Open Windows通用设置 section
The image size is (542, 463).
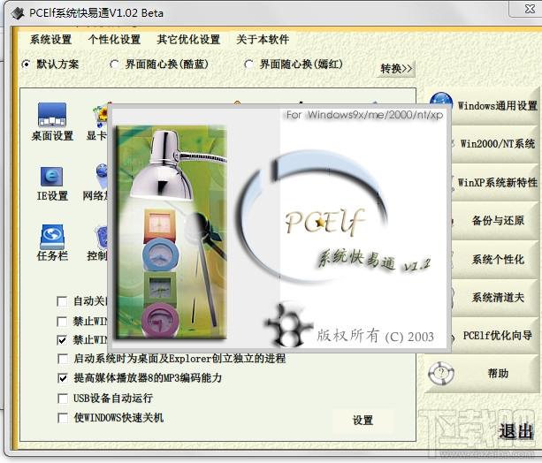(497, 105)
